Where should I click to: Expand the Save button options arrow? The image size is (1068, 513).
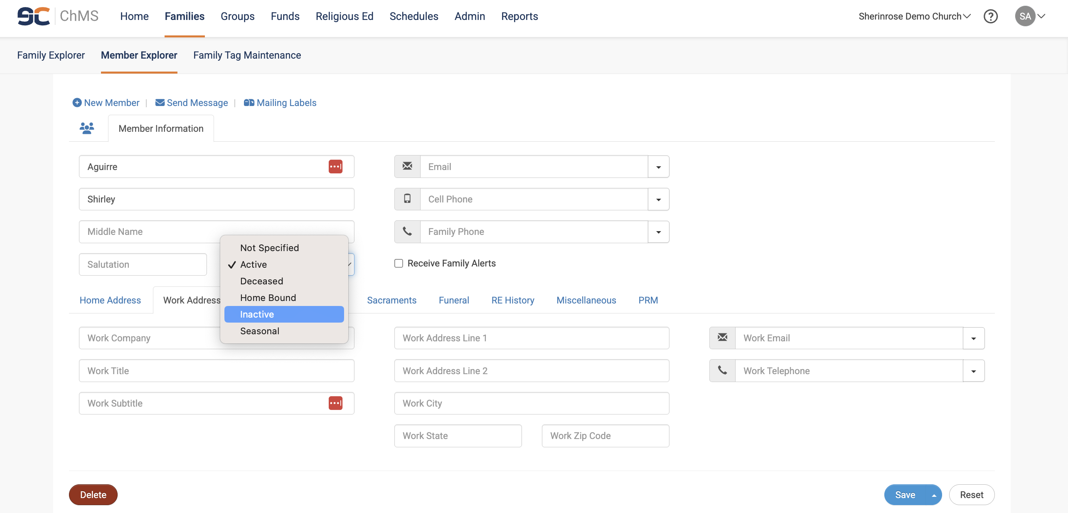pyautogui.click(x=934, y=495)
